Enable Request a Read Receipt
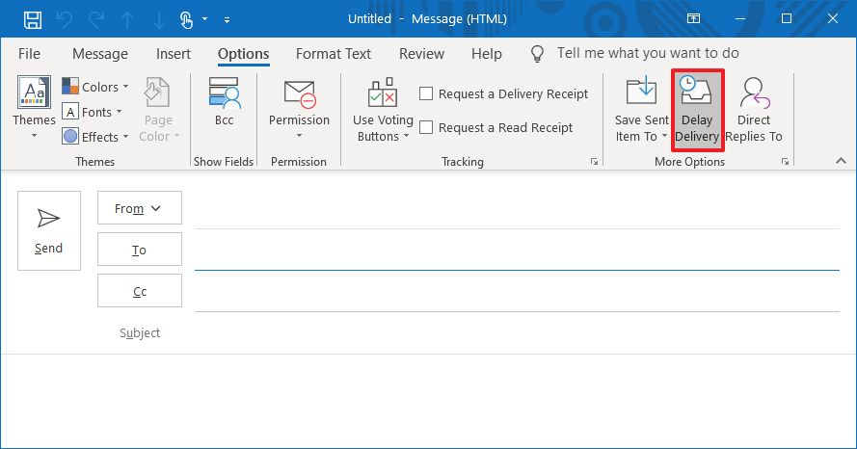Viewport: 857px width, 449px height. (427, 128)
